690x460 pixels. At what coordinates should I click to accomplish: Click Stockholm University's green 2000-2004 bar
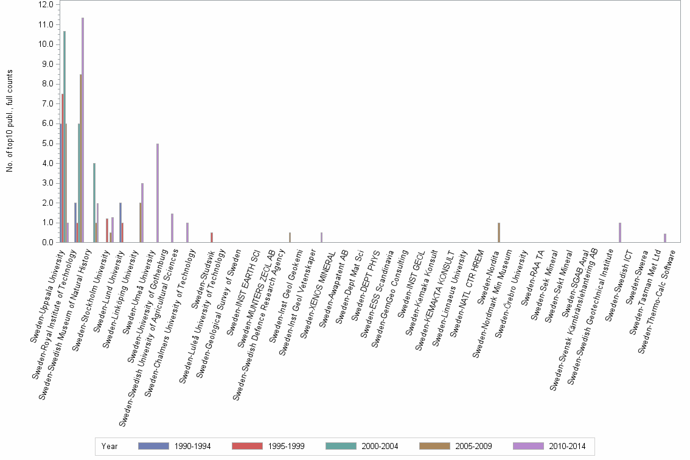(94, 201)
